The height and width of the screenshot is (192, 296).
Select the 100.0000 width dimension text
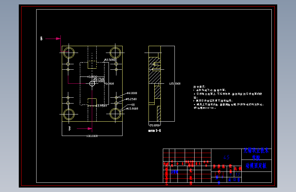pos(92,136)
